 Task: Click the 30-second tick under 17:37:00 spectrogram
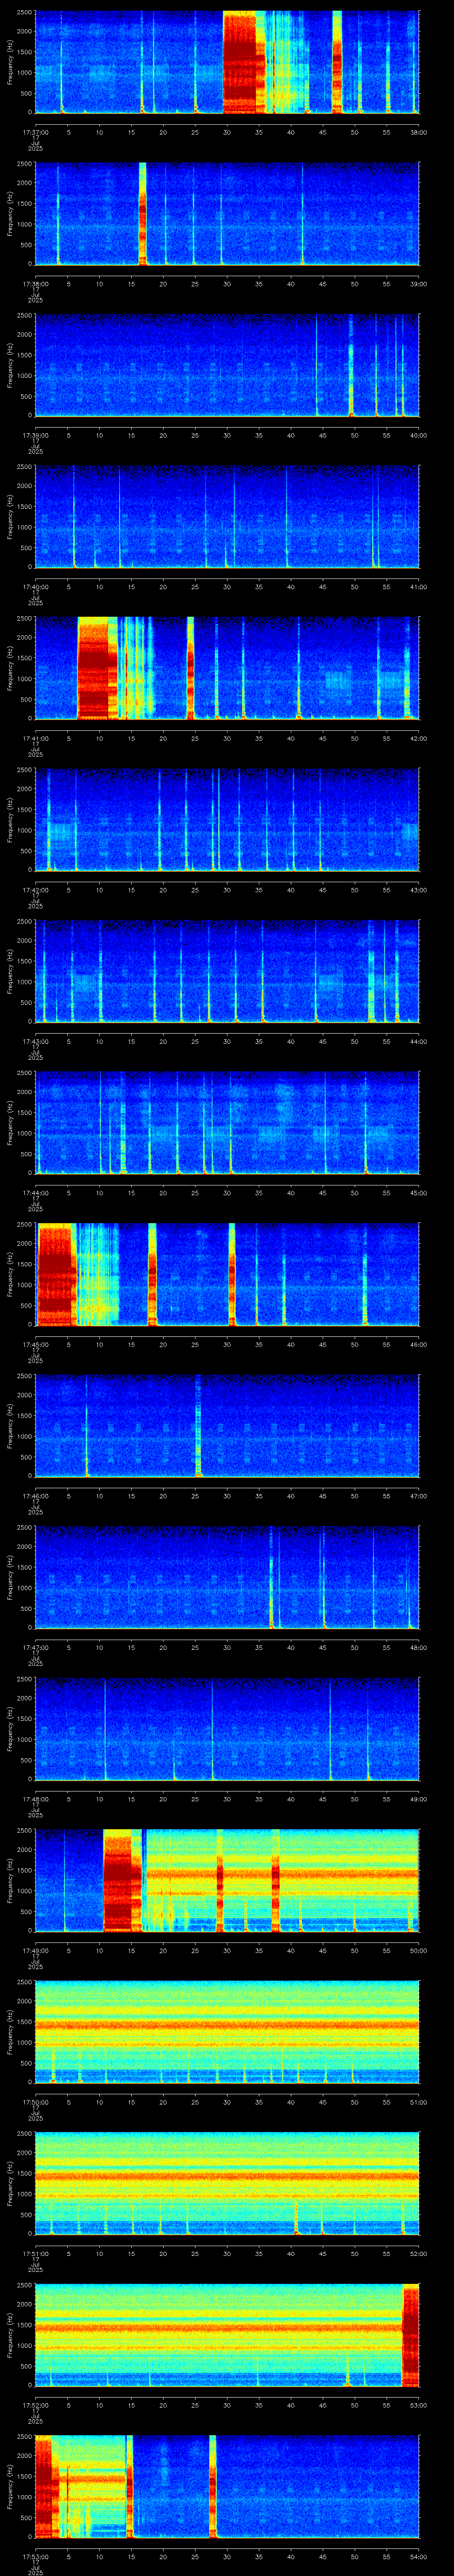tap(227, 131)
